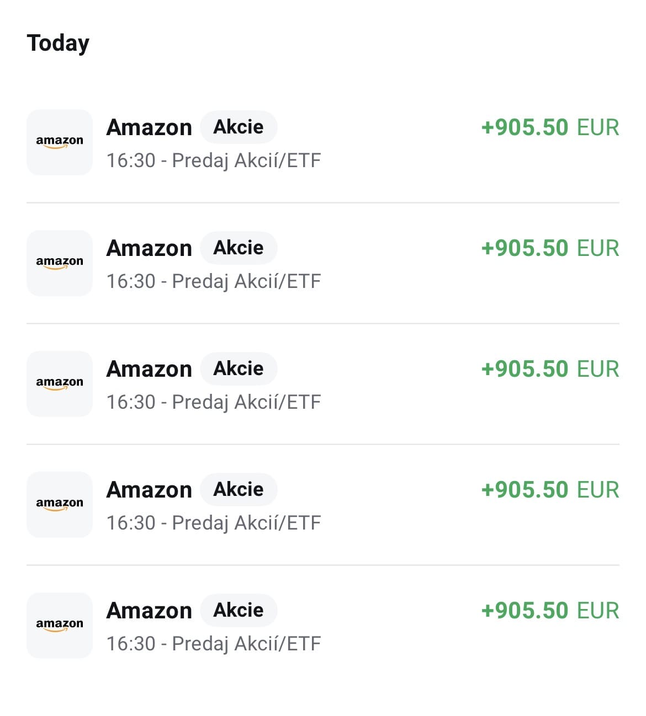Viewport: 646px width, 716px height.
Task: Click the Amazon logo in the first transaction
Action: [x=60, y=142]
